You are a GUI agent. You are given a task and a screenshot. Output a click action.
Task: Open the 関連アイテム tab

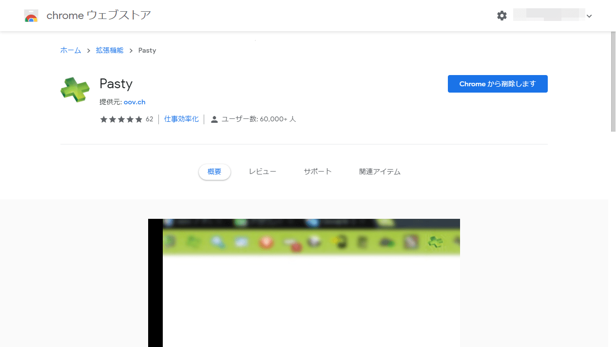(380, 172)
